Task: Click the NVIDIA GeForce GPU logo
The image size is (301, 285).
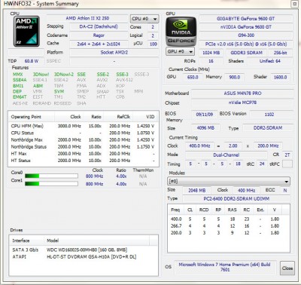Action: (181, 31)
